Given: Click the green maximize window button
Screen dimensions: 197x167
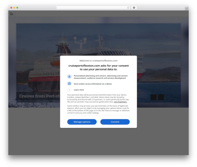Looking at the screenshot, I should click(17, 8).
